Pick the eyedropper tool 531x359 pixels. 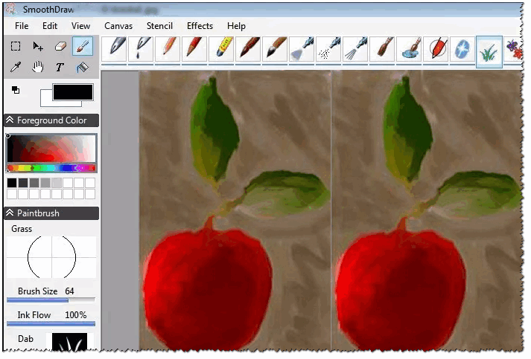pyautogui.click(x=16, y=68)
